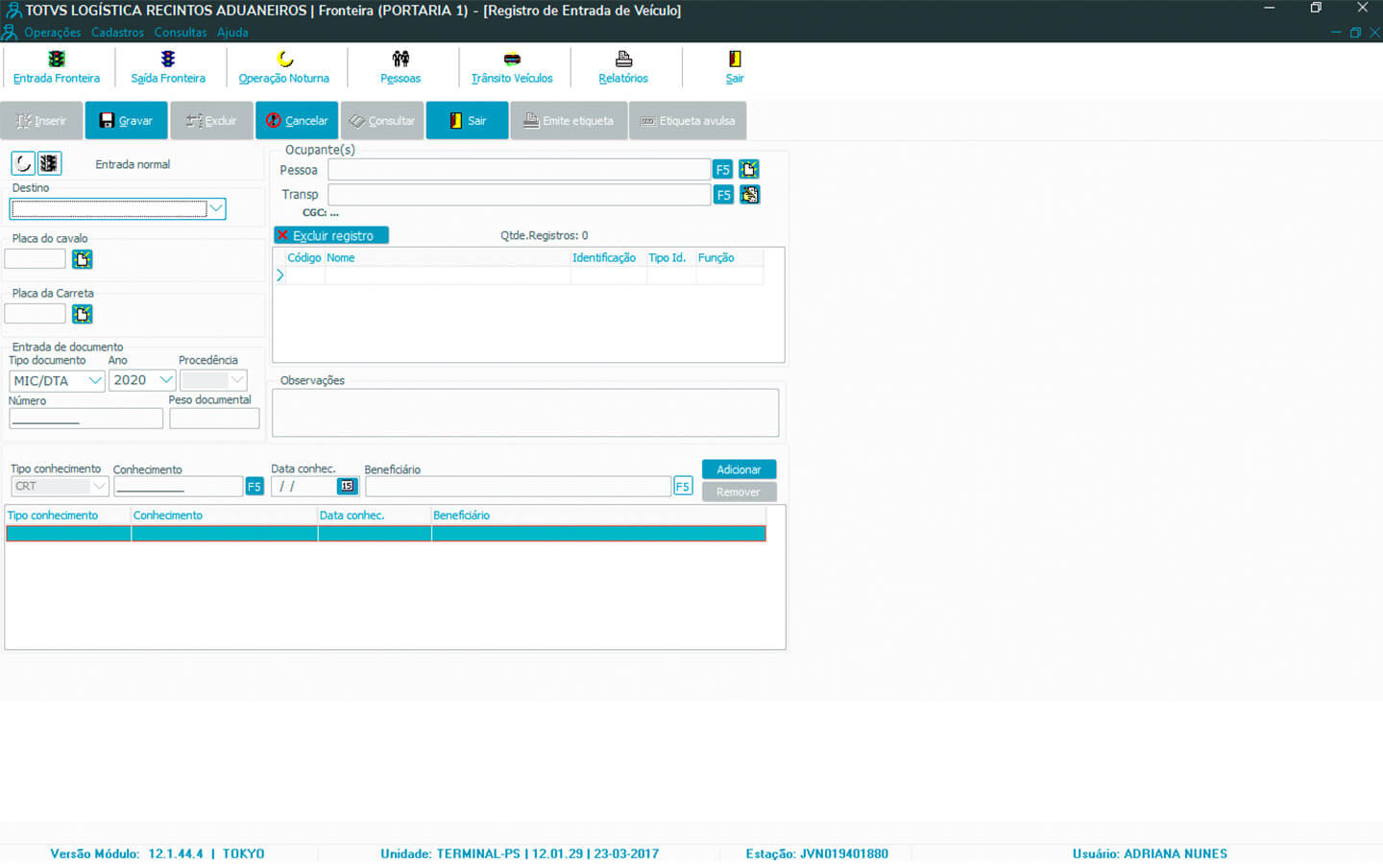Click the Observações text area
Image resolution: width=1383 pixels, height=864 pixels.
(x=524, y=413)
